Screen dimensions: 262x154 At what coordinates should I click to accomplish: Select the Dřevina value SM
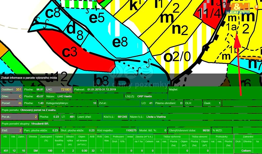coord(36,151)
